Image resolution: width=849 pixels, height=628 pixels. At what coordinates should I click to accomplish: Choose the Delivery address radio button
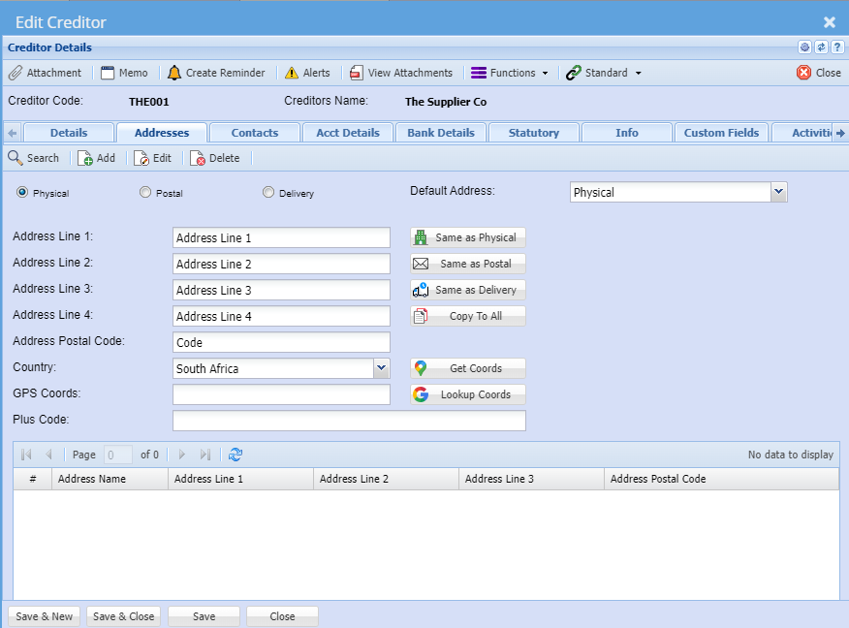point(268,193)
